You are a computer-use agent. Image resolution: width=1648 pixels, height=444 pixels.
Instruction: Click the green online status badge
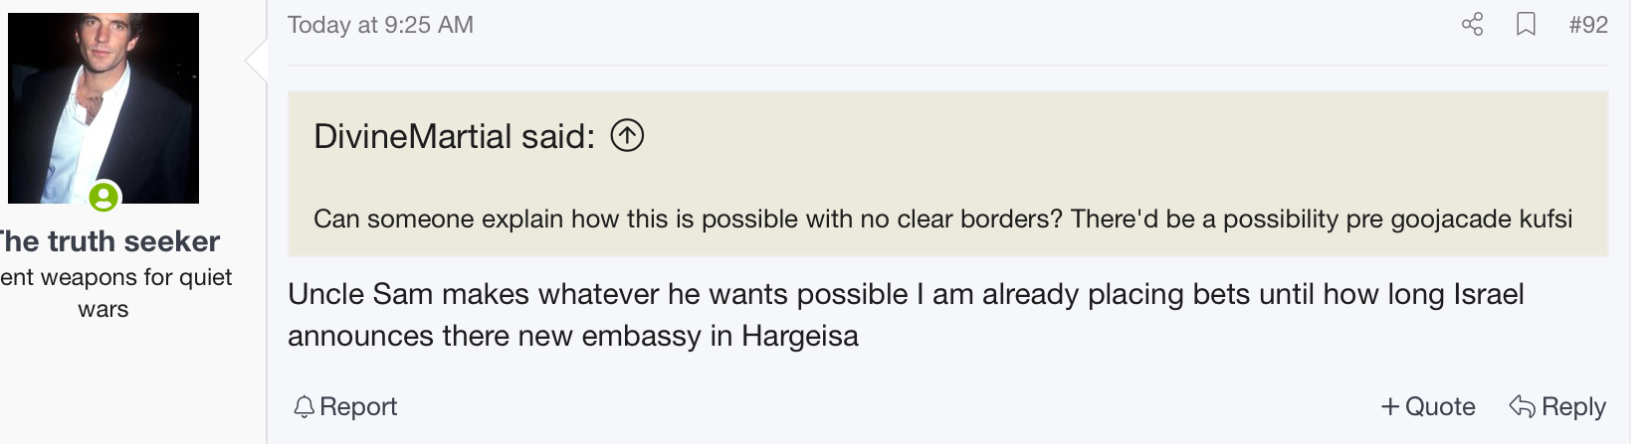tap(103, 197)
